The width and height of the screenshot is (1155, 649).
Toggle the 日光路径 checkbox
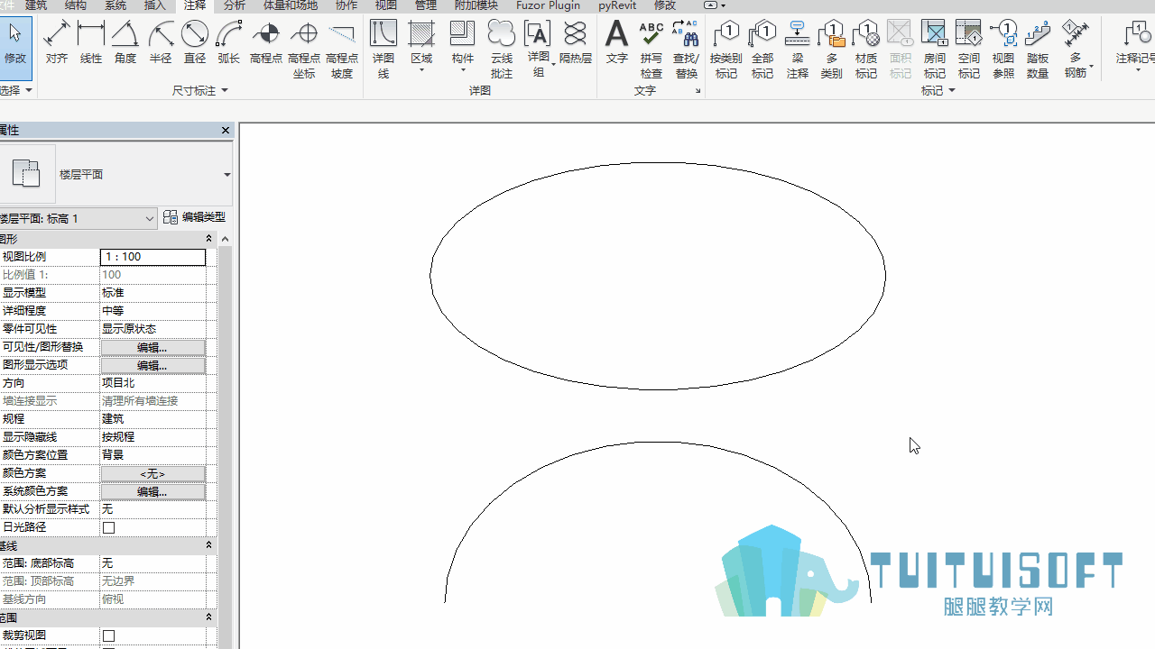pos(109,527)
